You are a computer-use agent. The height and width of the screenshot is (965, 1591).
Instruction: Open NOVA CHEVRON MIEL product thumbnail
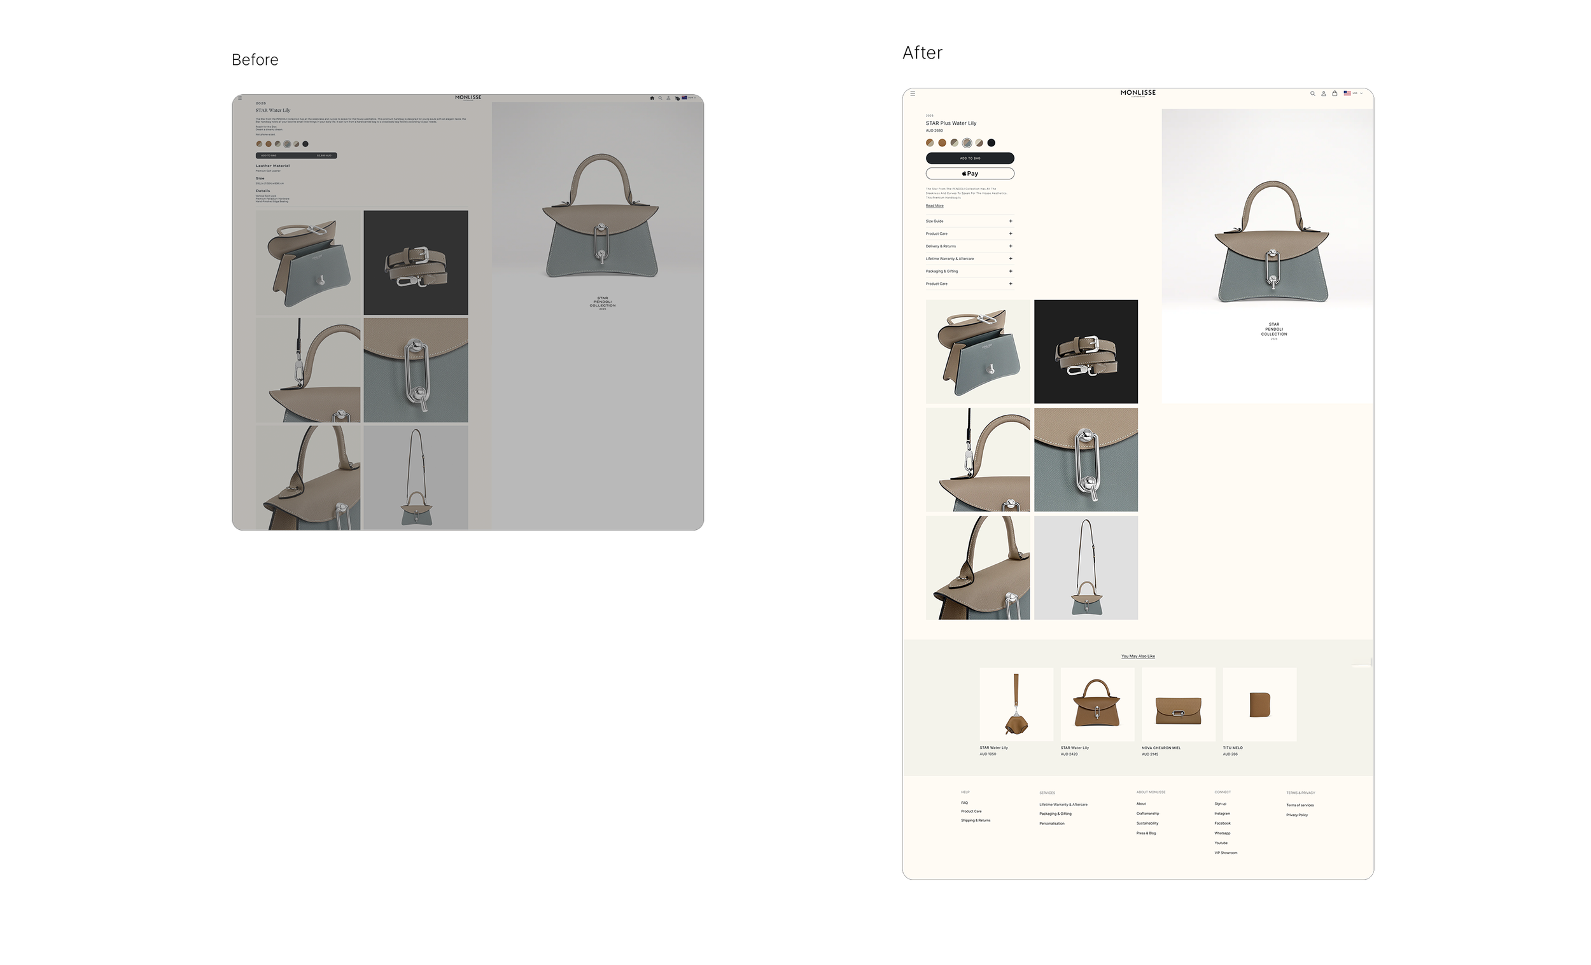[1178, 704]
